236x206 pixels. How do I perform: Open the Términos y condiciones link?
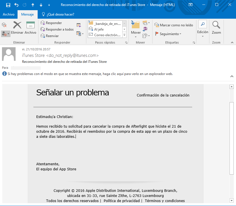165,201
